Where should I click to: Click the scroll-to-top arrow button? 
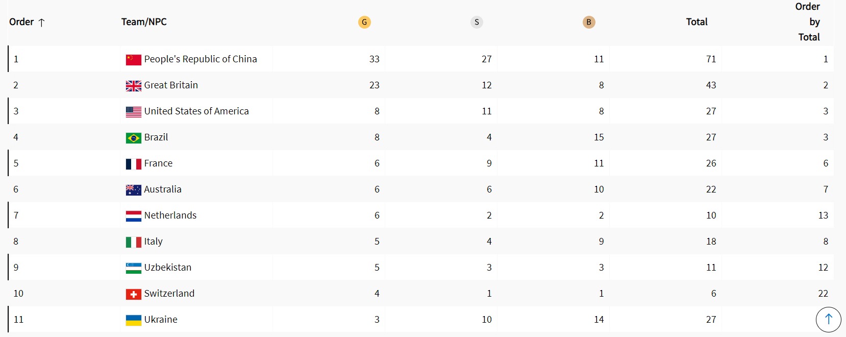click(x=828, y=319)
